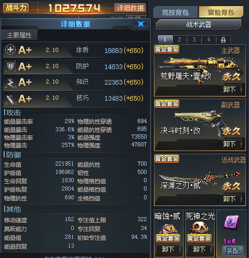Click the 知识 knowledge attribute icon

point(10,83)
